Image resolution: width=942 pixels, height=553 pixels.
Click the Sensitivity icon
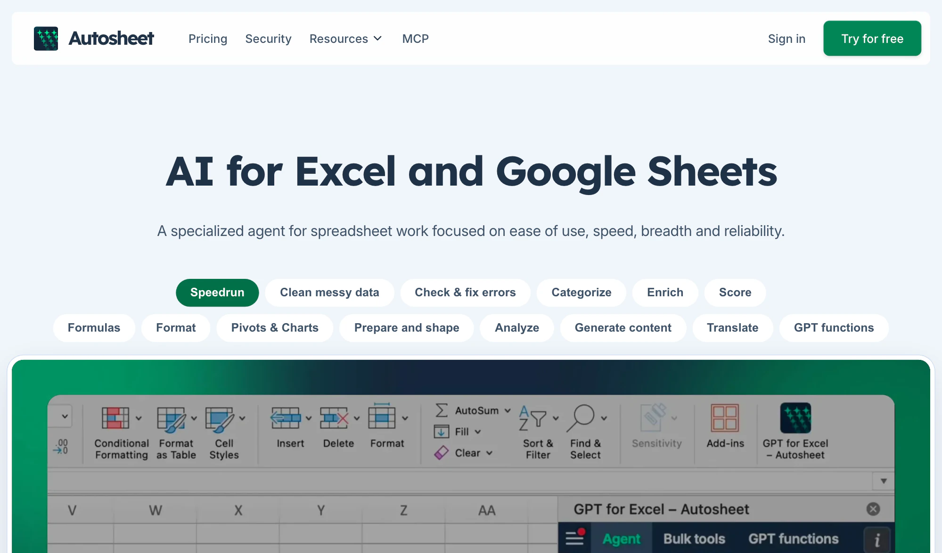point(653,417)
